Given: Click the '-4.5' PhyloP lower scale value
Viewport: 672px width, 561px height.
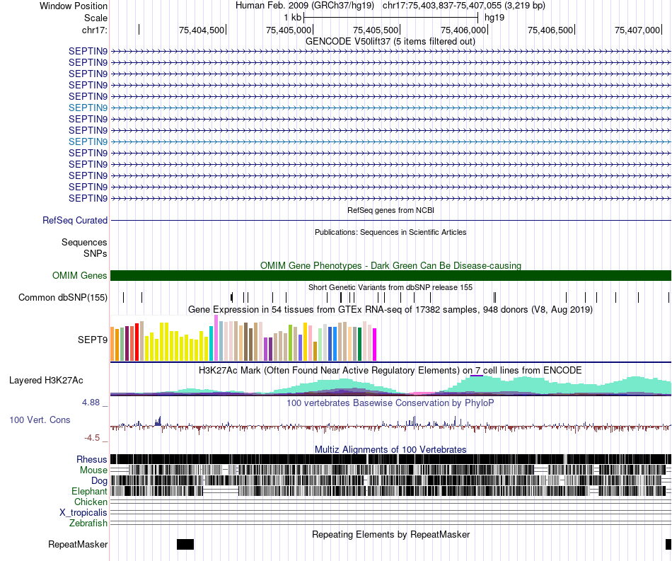Looking at the screenshot, I should tap(92, 438).
